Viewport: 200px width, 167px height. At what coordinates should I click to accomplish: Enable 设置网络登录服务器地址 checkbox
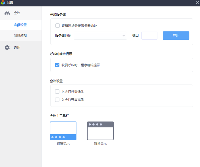(57, 25)
